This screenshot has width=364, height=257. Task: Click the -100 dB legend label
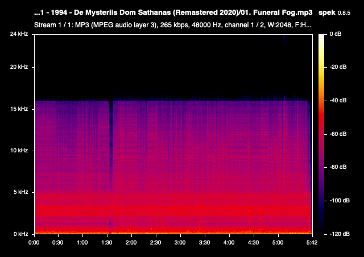(340, 200)
